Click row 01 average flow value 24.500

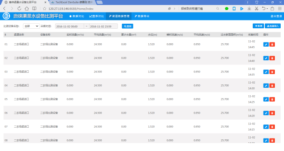[98, 44]
